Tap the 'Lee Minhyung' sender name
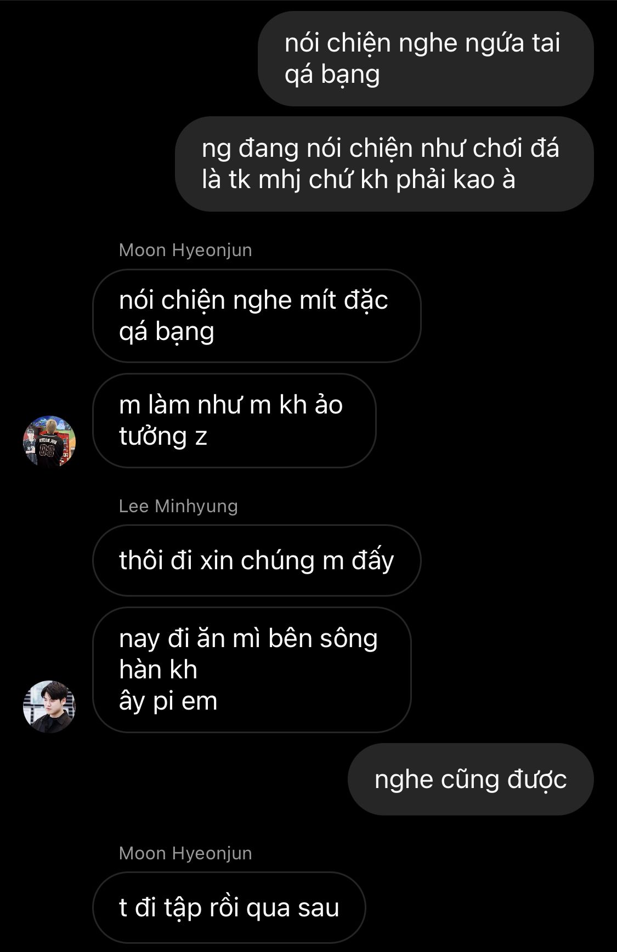This screenshot has height=952, width=617. click(x=178, y=506)
